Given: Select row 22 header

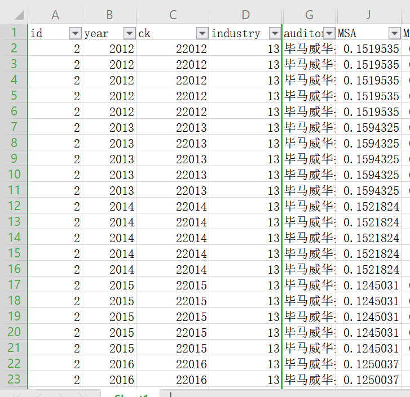Looking at the screenshot, I should point(14,363).
